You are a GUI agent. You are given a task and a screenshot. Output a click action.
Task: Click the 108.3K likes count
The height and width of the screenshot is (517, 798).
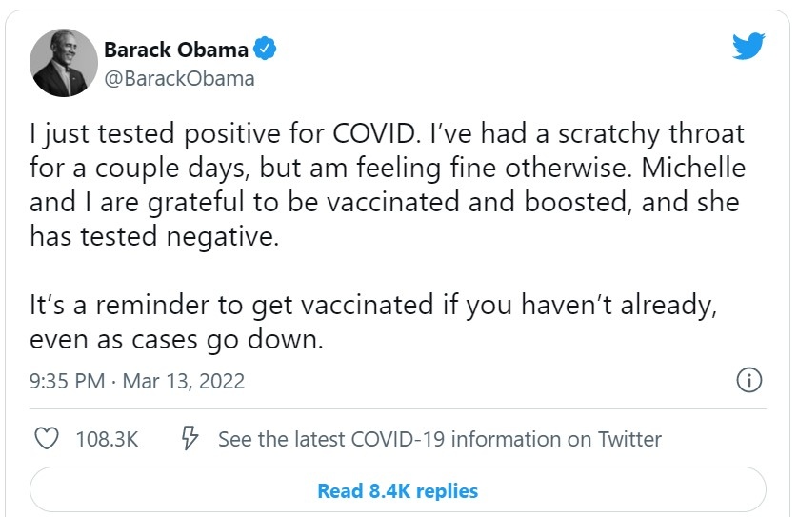[107, 439]
